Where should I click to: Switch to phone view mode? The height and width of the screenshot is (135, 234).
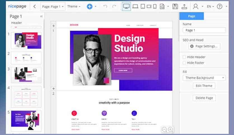155,6
